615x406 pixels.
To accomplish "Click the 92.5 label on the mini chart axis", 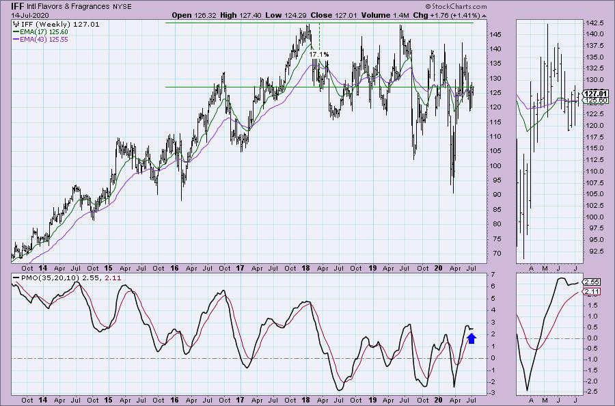I will click(597, 251).
